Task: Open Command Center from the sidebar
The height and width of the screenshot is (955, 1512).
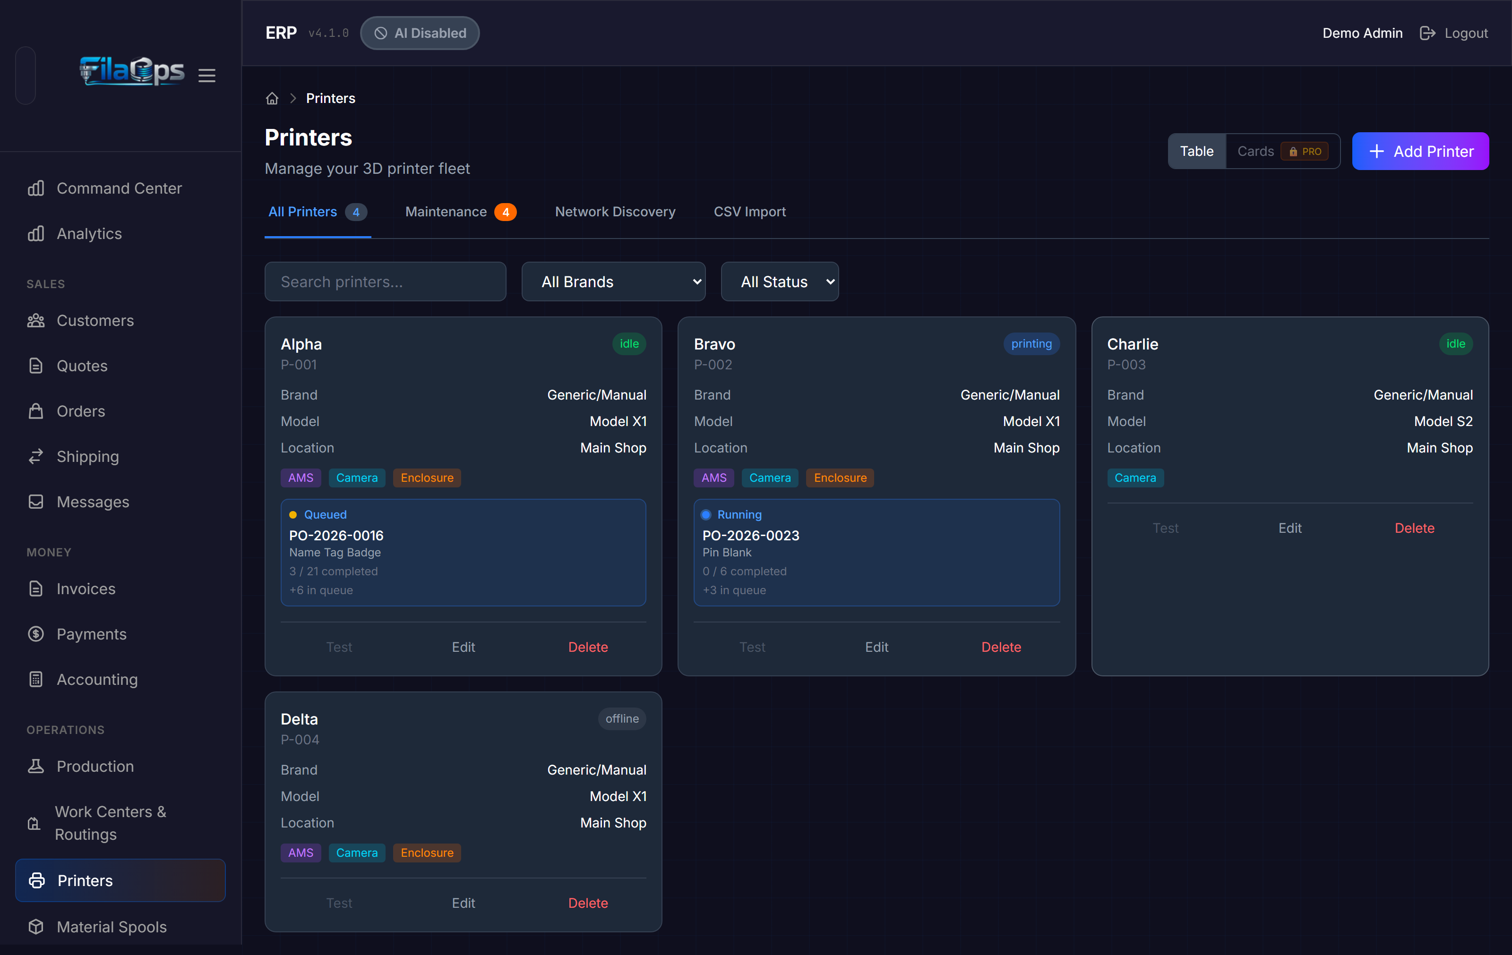Action: point(120,188)
